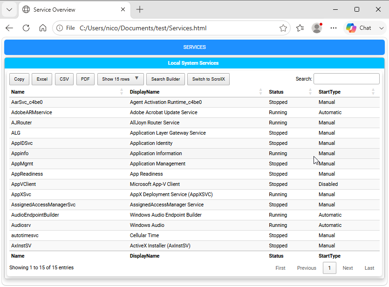
Task: Open a new browser tab
Action: tap(140, 9)
